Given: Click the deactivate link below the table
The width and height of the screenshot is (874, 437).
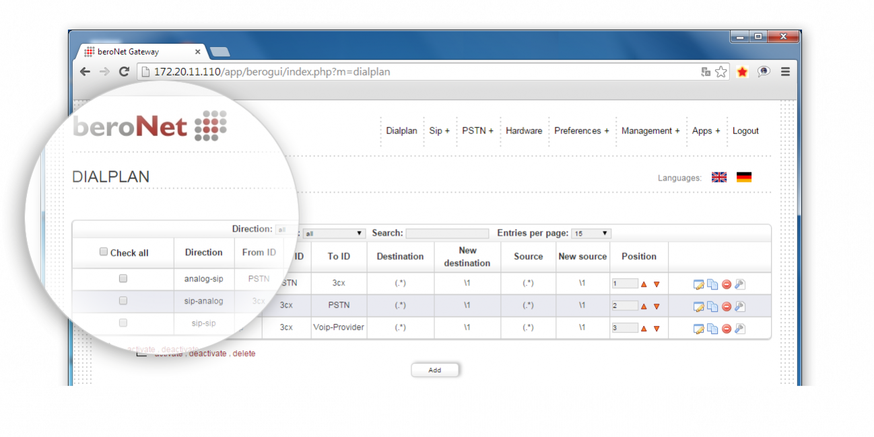Looking at the screenshot, I should [207, 354].
